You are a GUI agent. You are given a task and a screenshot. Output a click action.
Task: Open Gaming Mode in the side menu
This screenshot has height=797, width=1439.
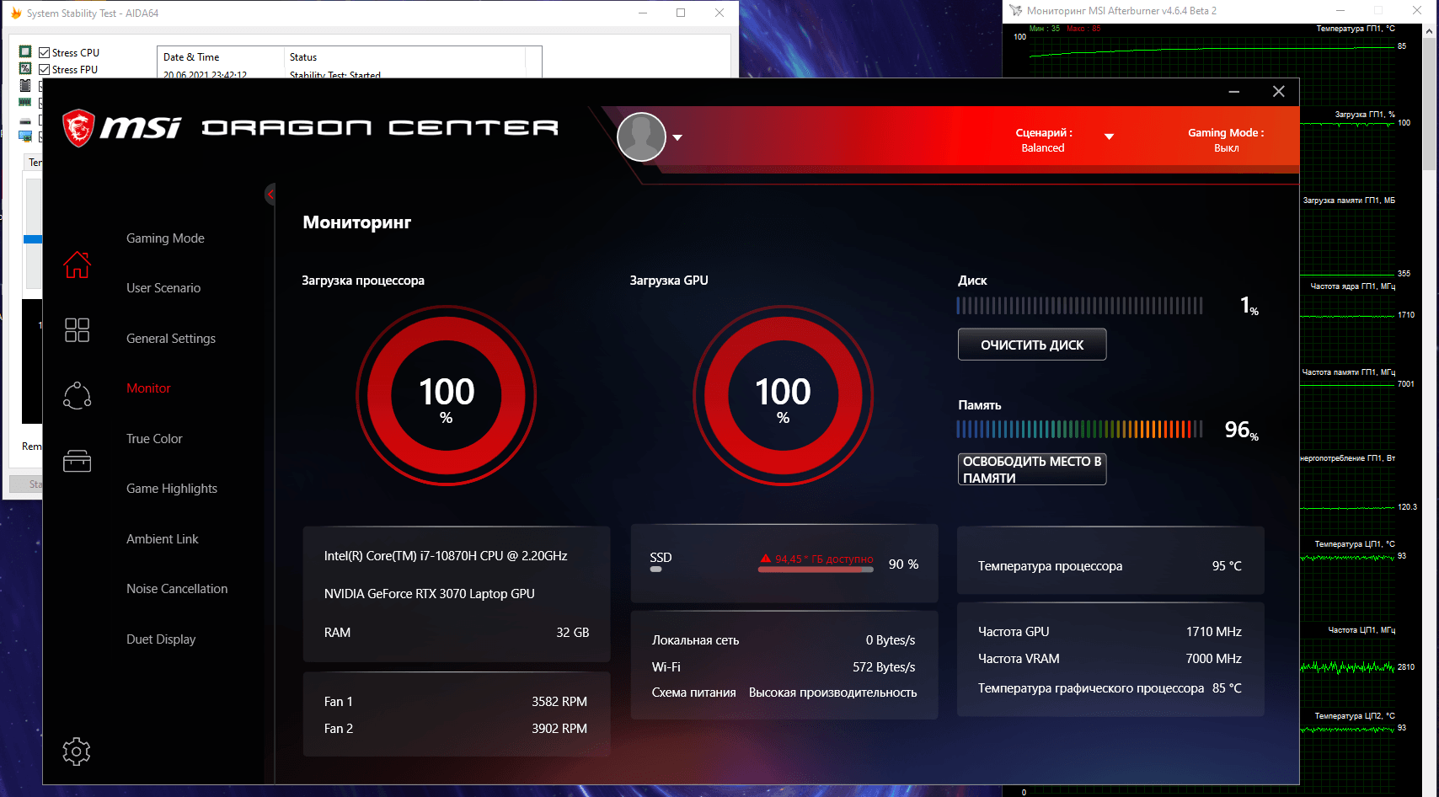pos(165,238)
